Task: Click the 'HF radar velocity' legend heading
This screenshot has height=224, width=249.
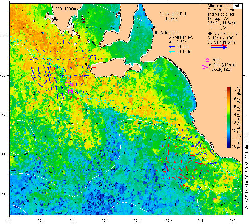Action: [x=222, y=34]
